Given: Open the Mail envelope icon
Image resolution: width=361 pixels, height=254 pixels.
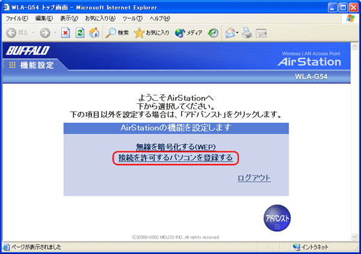Looking at the screenshot, I should click(x=231, y=32).
